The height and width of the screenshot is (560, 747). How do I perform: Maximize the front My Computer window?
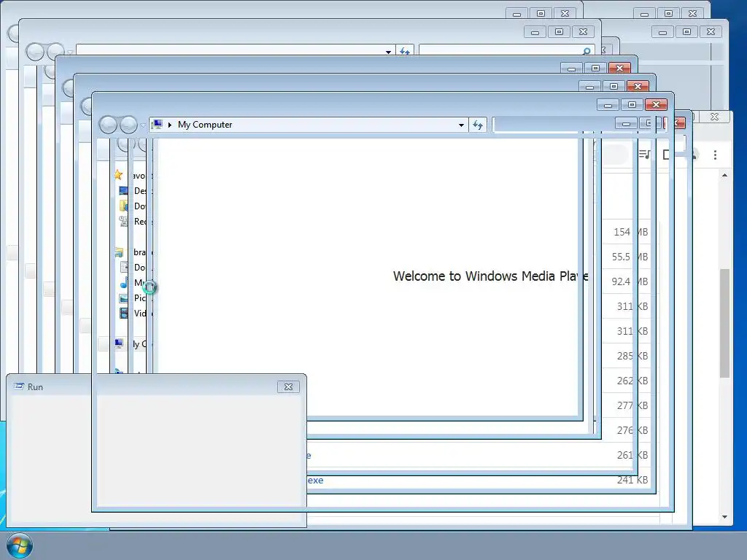(632, 104)
